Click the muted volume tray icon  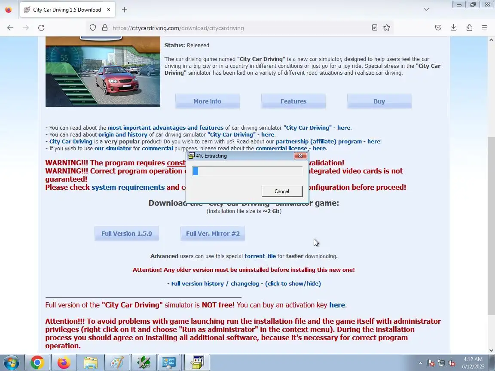(452, 363)
